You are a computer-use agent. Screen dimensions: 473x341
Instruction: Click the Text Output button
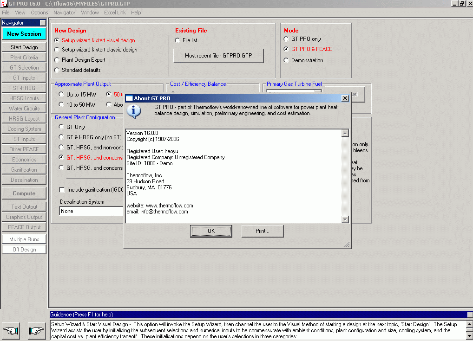coord(24,207)
